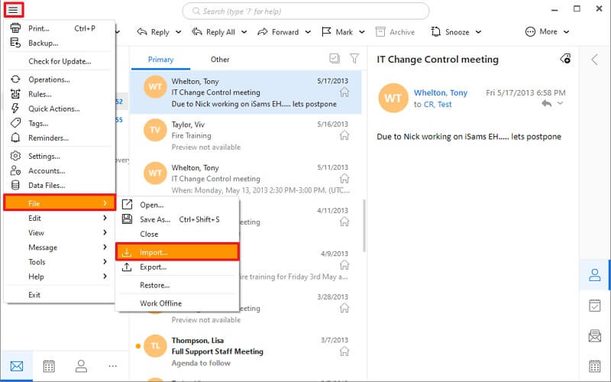
Task: Click the Forward toolbar button
Action: (278, 32)
